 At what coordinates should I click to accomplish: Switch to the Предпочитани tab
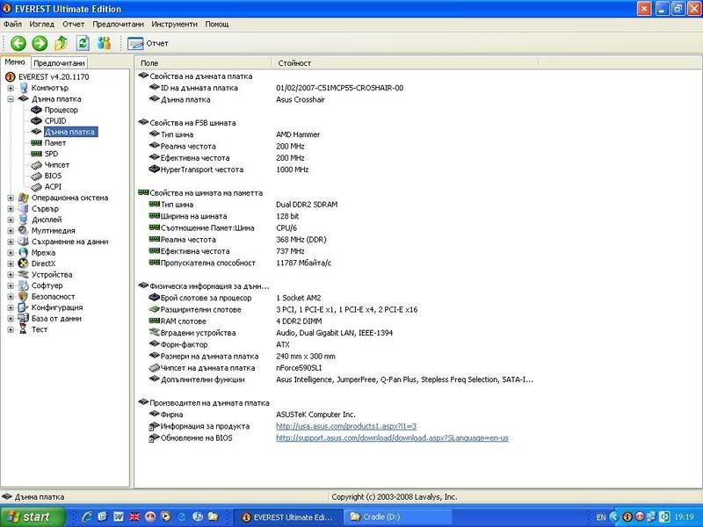tap(60, 63)
